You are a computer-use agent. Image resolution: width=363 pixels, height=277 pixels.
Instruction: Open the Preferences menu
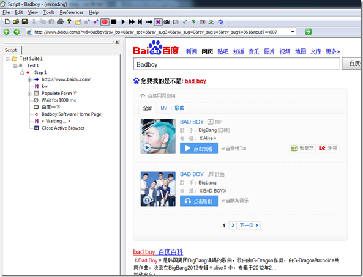pyautogui.click(x=72, y=12)
